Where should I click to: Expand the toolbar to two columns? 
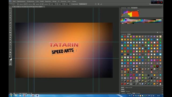10,5
